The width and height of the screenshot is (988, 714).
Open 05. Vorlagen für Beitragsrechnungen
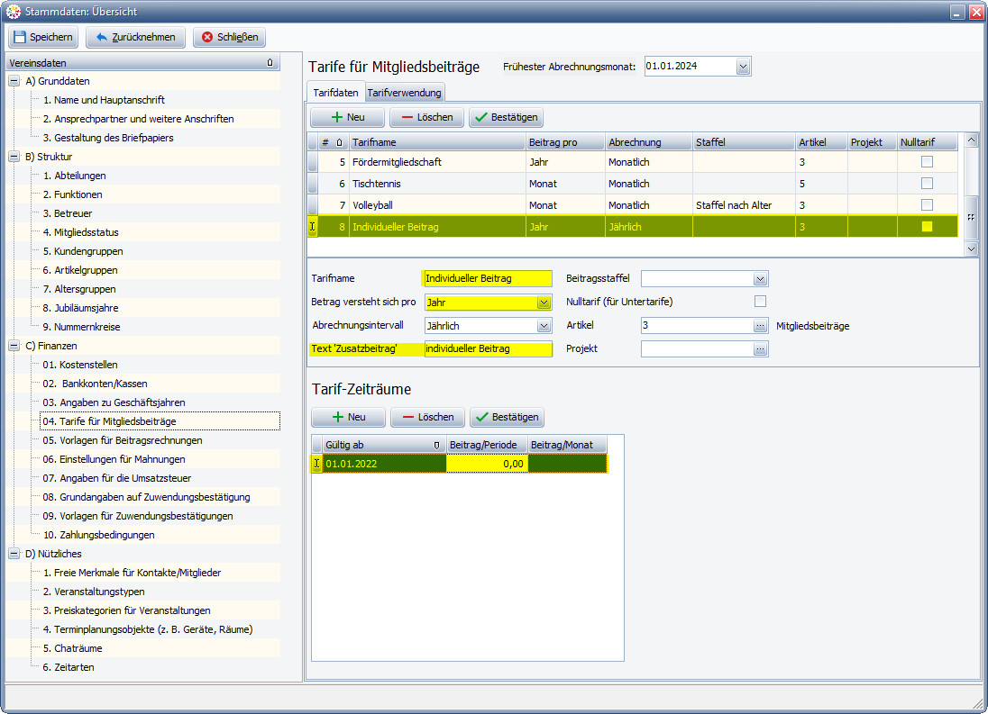pos(123,440)
